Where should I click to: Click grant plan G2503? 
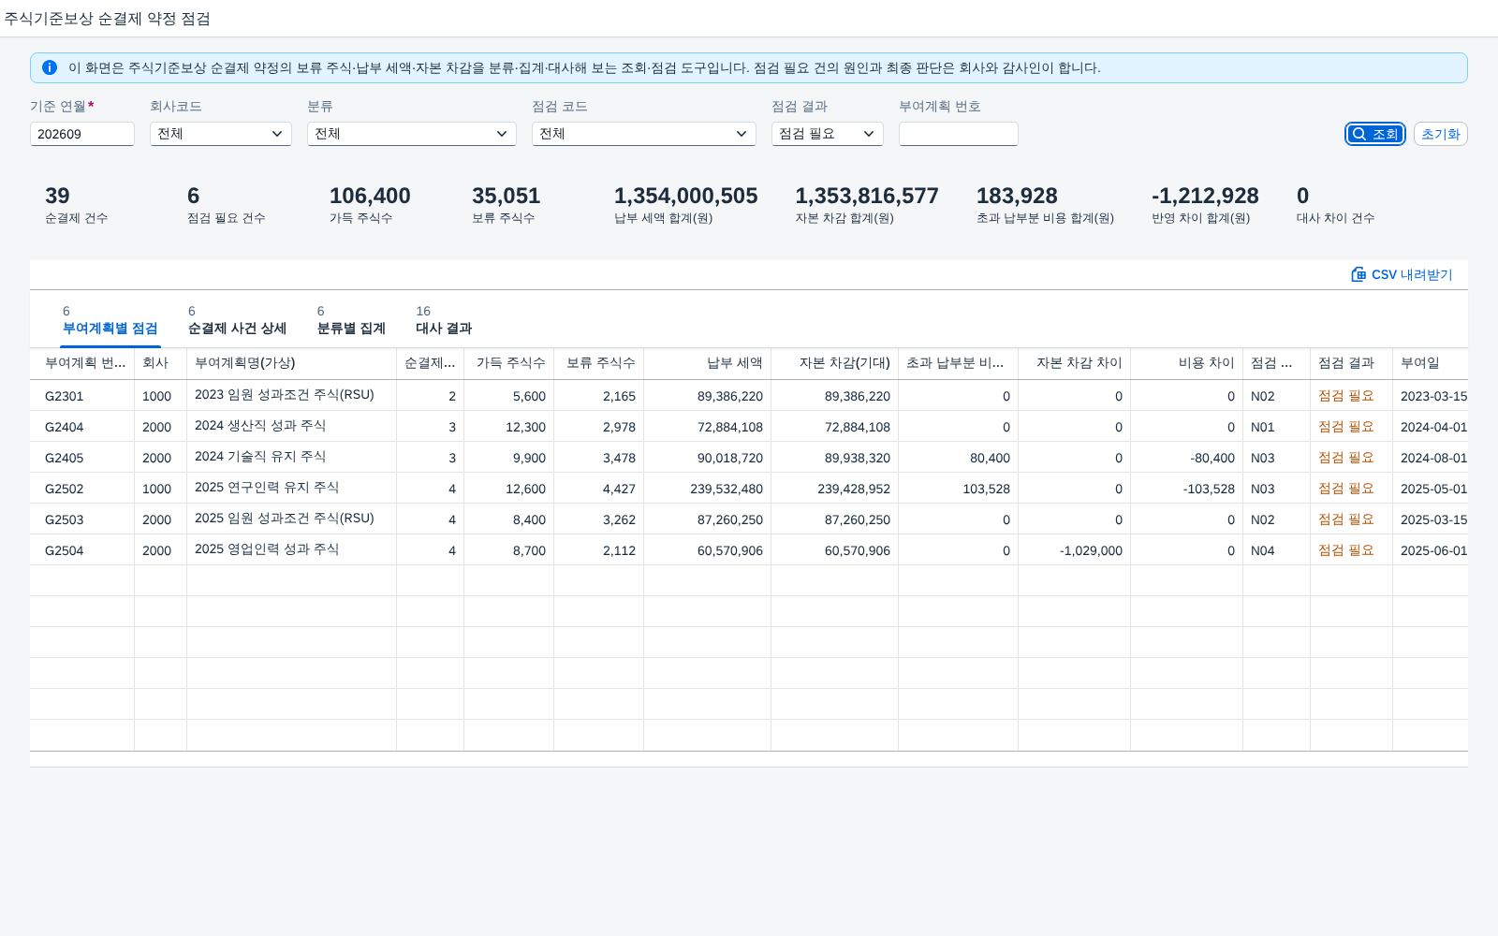(65, 519)
